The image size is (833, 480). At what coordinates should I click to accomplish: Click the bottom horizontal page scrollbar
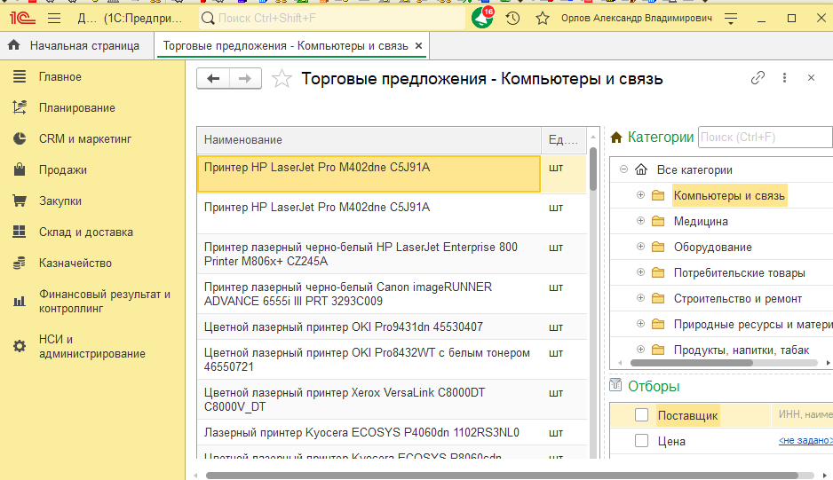pos(502,476)
